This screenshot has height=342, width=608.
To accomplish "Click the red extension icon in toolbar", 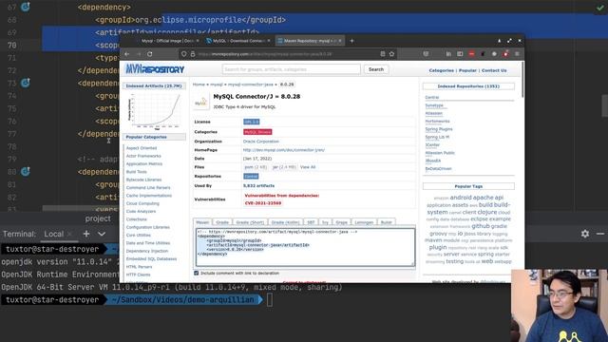I will [471, 54].
